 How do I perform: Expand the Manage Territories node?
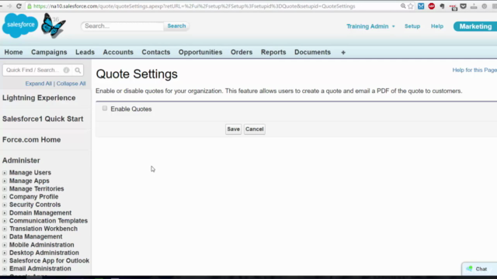point(5,189)
